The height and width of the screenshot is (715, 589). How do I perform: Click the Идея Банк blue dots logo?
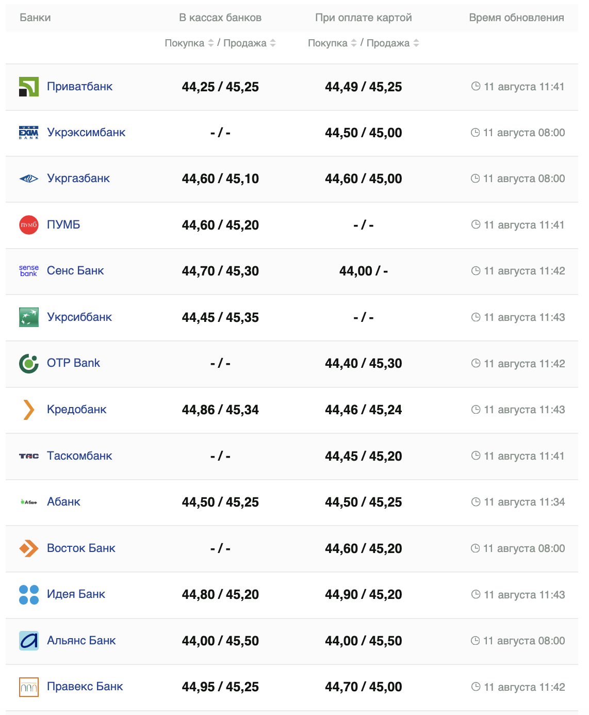29,594
